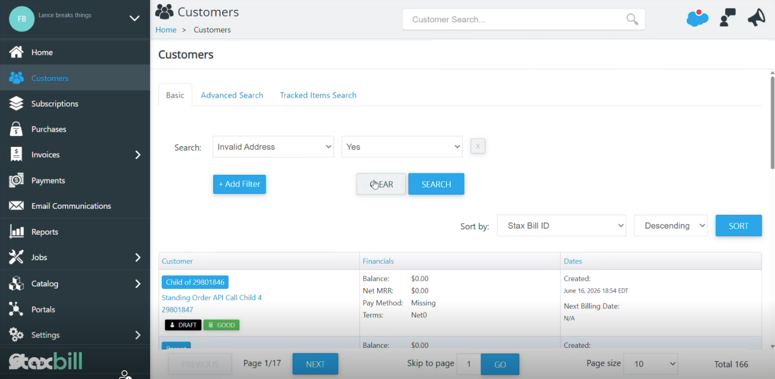775x379 pixels.
Task: Open the support chat person icon
Action: point(727,18)
